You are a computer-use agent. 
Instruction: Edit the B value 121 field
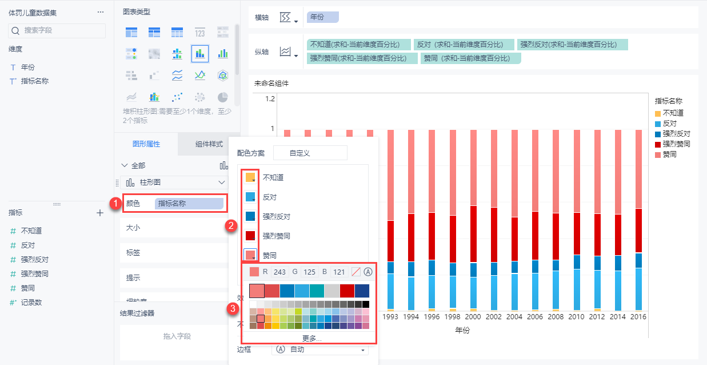339,272
